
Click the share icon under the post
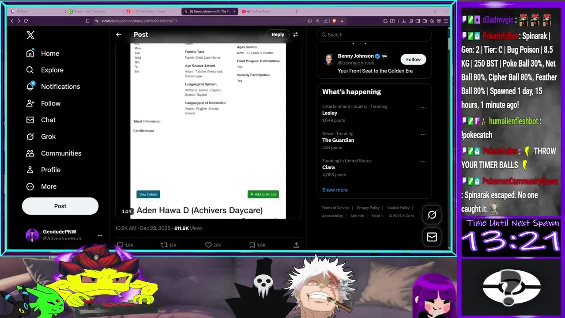point(296,245)
